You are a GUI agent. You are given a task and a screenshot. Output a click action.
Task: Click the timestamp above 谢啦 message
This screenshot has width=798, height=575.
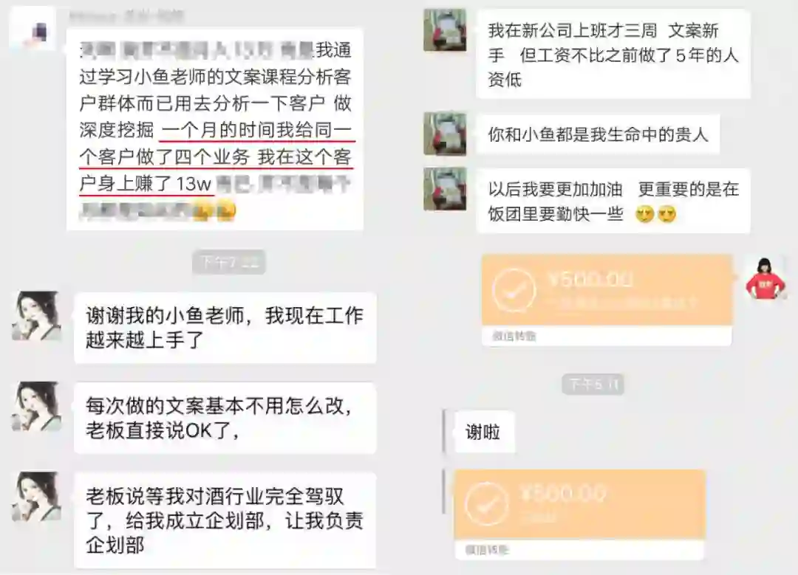[593, 384]
